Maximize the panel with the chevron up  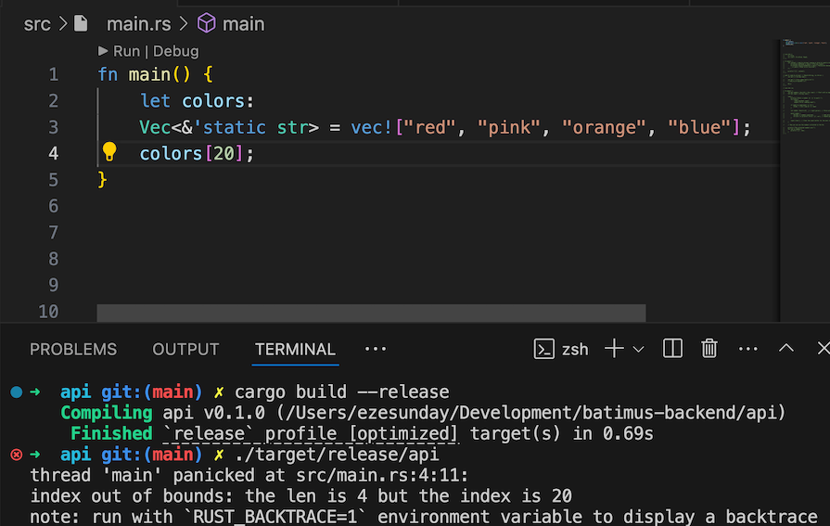(x=786, y=349)
